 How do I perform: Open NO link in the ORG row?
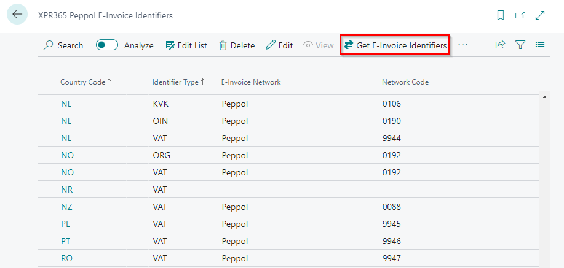pyautogui.click(x=67, y=155)
